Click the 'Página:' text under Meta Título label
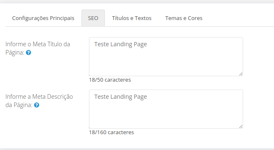The height and width of the screenshot is (150, 274). click(15, 52)
